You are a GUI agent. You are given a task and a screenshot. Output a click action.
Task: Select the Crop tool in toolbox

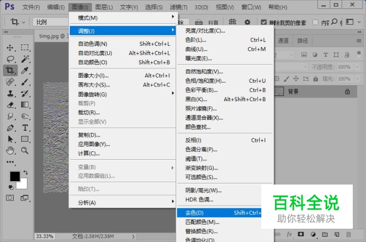point(10,70)
